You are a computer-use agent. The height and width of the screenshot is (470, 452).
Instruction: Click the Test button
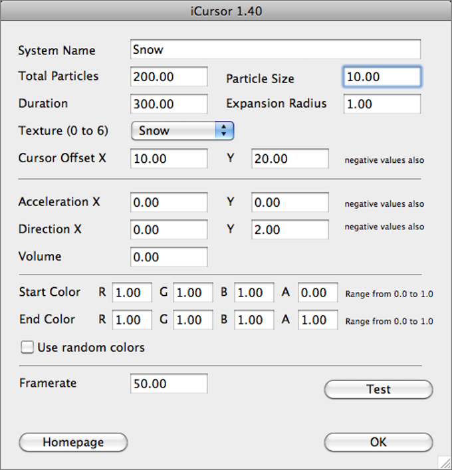click(378, 390)
